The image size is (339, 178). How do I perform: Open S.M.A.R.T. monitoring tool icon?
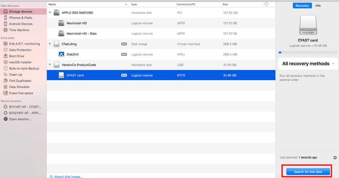pos(5,44)
